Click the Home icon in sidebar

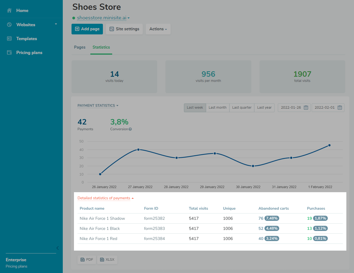coord(9,10)
